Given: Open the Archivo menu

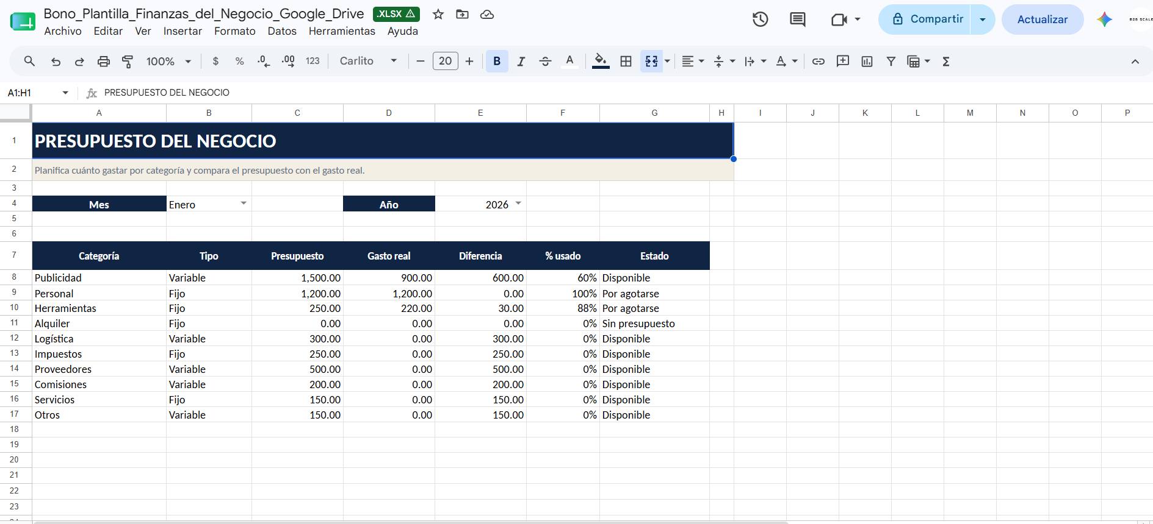Looking at the screenshot, I should (x=63, y=31).
